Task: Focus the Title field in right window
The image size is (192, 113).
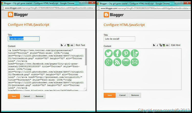Action: [x=119, y=39]
